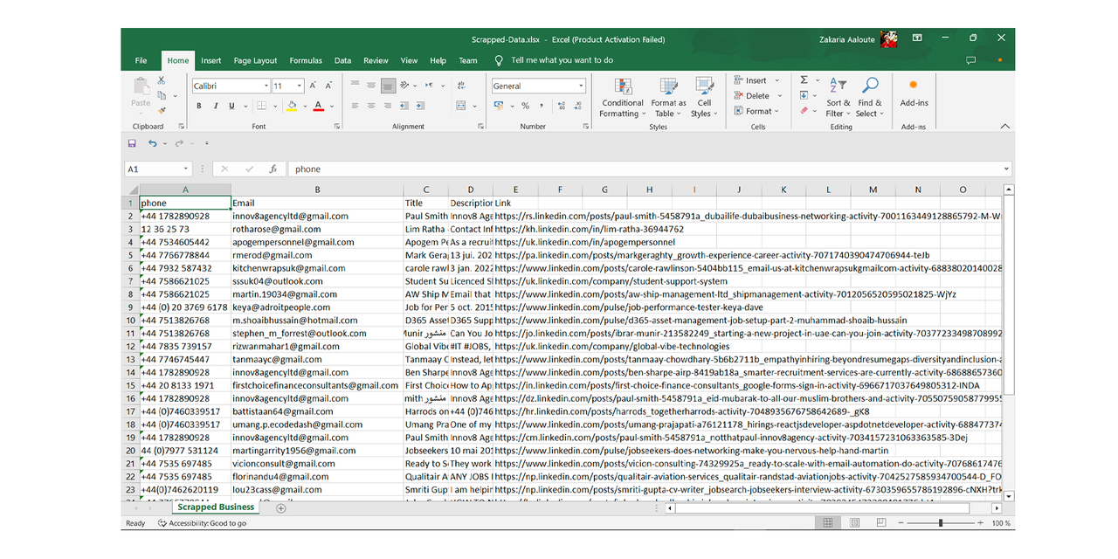Image resolution: width=1118 pixels, height=559 pixels.
Task: Click the Select All corner triangle
Action: coord(133,190)
